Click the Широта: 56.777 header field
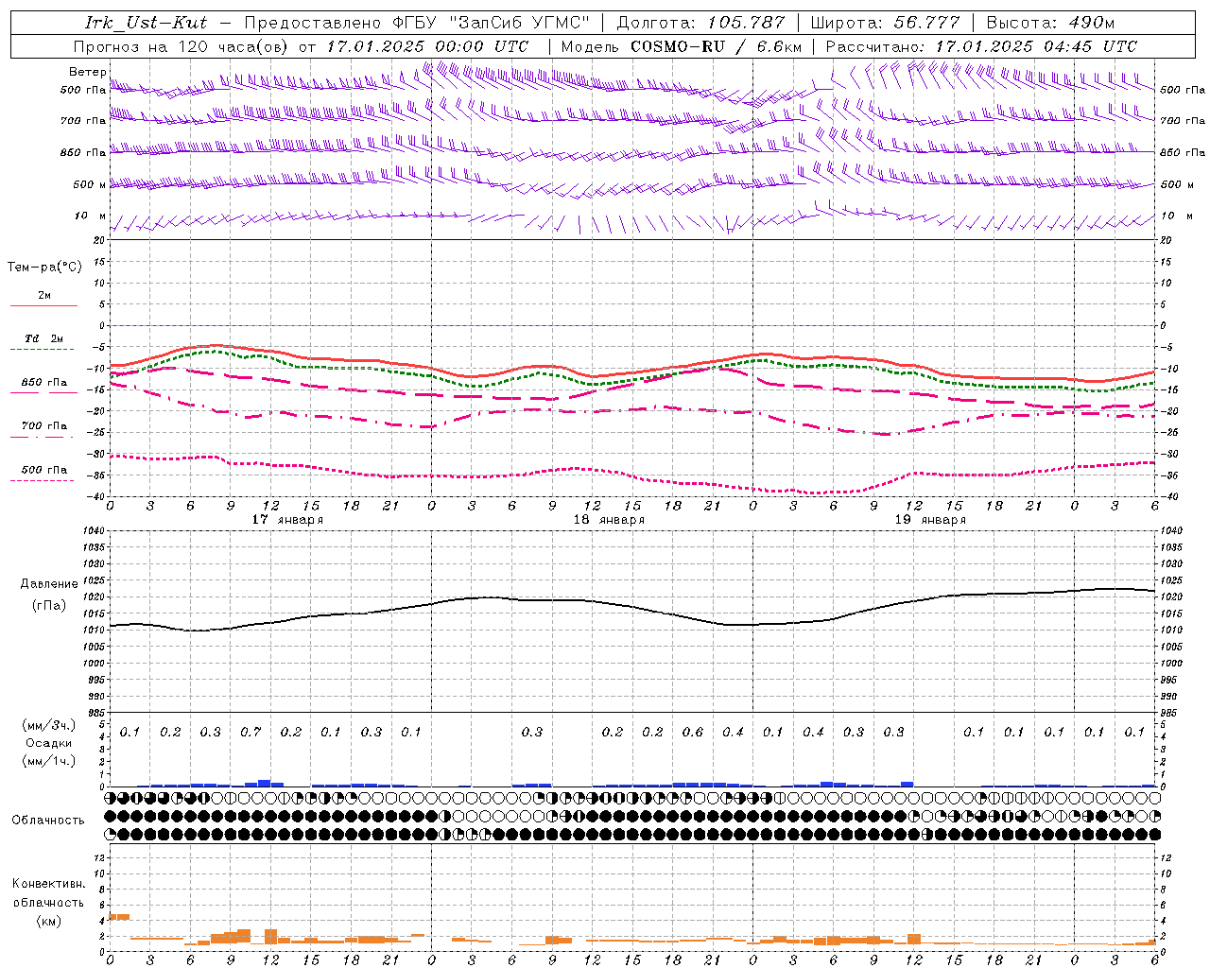The image size is (1210, 968). [x=886, y=23]
